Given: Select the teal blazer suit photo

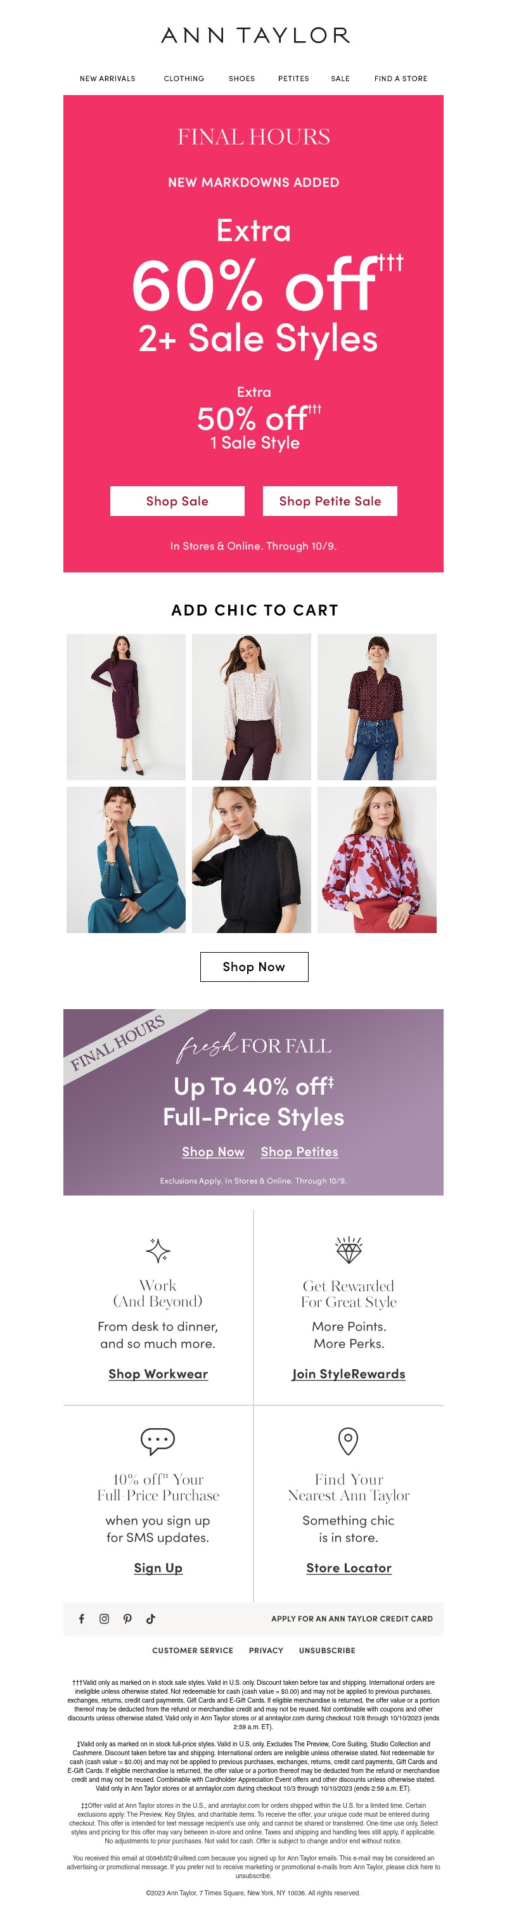Looking at the screenshot, I should click(x=126, y=859).
